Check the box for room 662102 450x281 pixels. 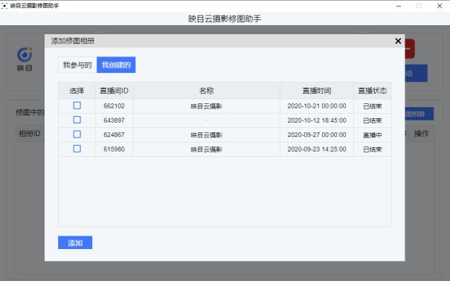[77, 106]
